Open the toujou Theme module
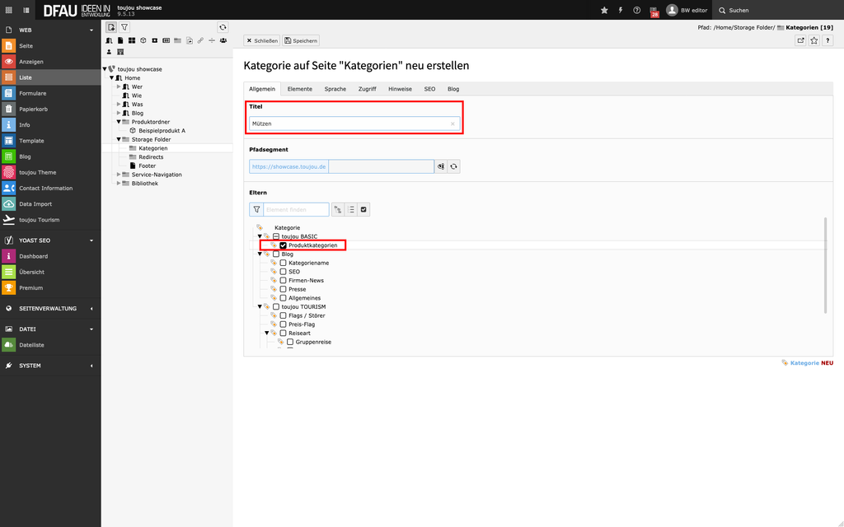The height and width of the screenshot is (527, 844). (37, 172)
